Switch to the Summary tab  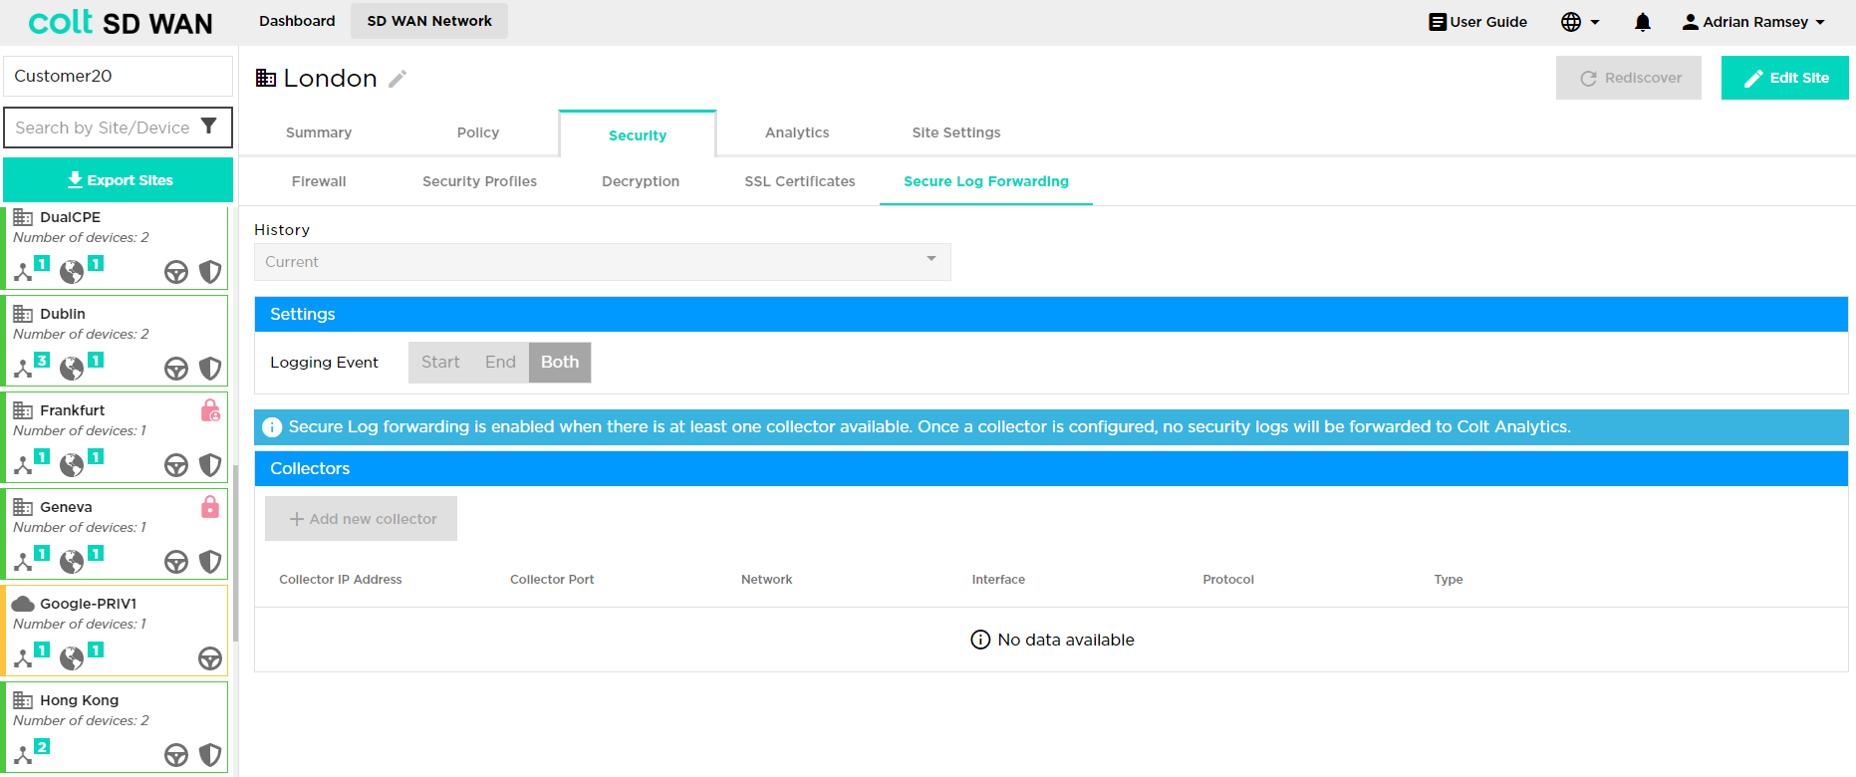[319, 132]
